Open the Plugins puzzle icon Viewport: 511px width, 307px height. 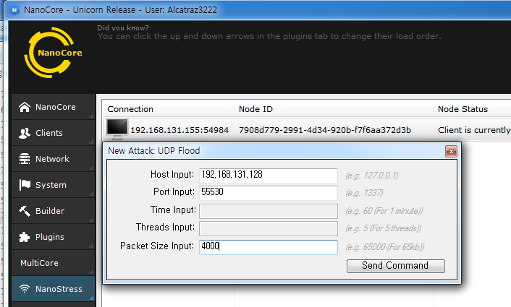25,237
